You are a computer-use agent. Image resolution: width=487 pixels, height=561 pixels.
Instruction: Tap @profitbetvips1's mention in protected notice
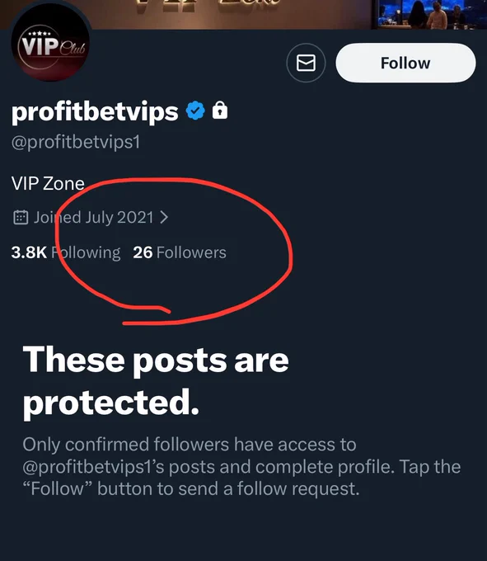click(x=95, y=467)
